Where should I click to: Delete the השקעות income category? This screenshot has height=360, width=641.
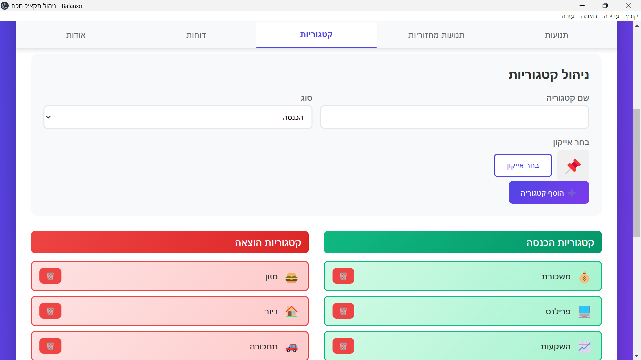[343, 346]
